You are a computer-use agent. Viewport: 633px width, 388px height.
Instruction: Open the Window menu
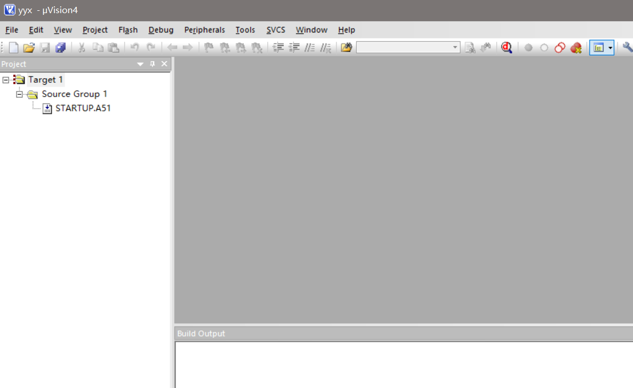311,30
